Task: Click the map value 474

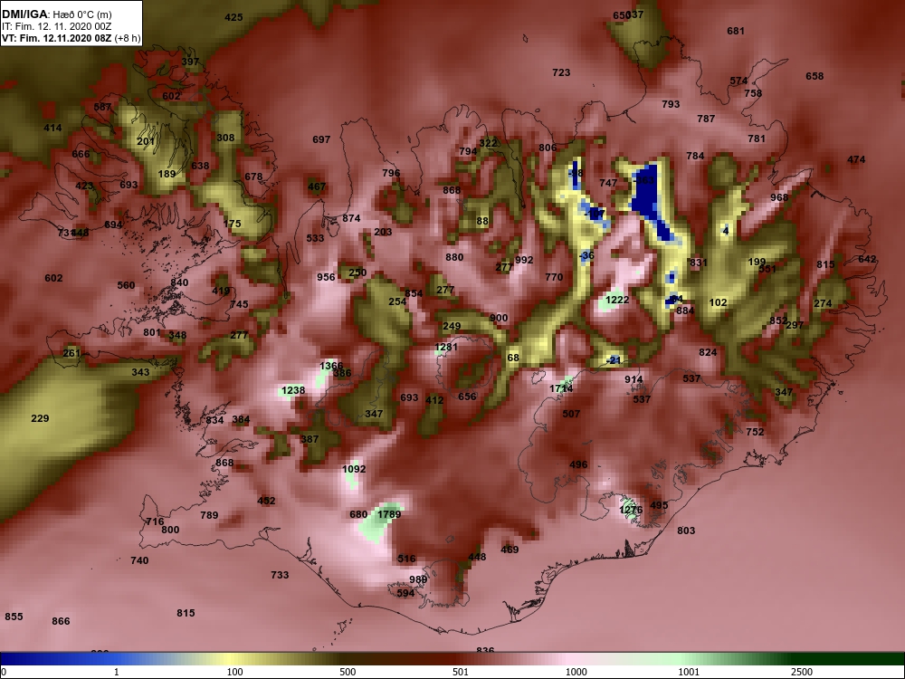Action: (x=856, y=160)
